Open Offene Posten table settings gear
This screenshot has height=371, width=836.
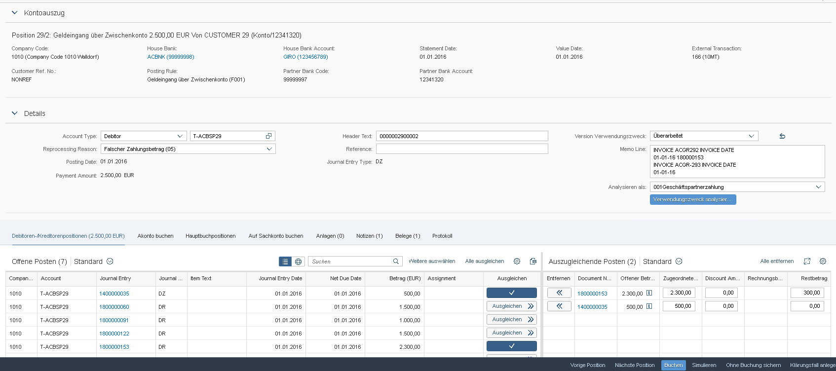517,261
